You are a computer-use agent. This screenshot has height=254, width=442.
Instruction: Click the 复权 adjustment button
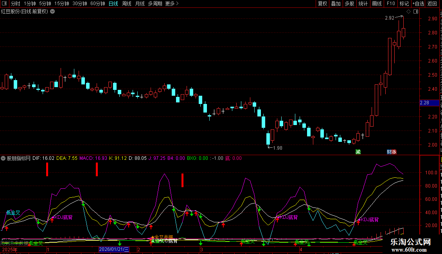pos(322,4)
